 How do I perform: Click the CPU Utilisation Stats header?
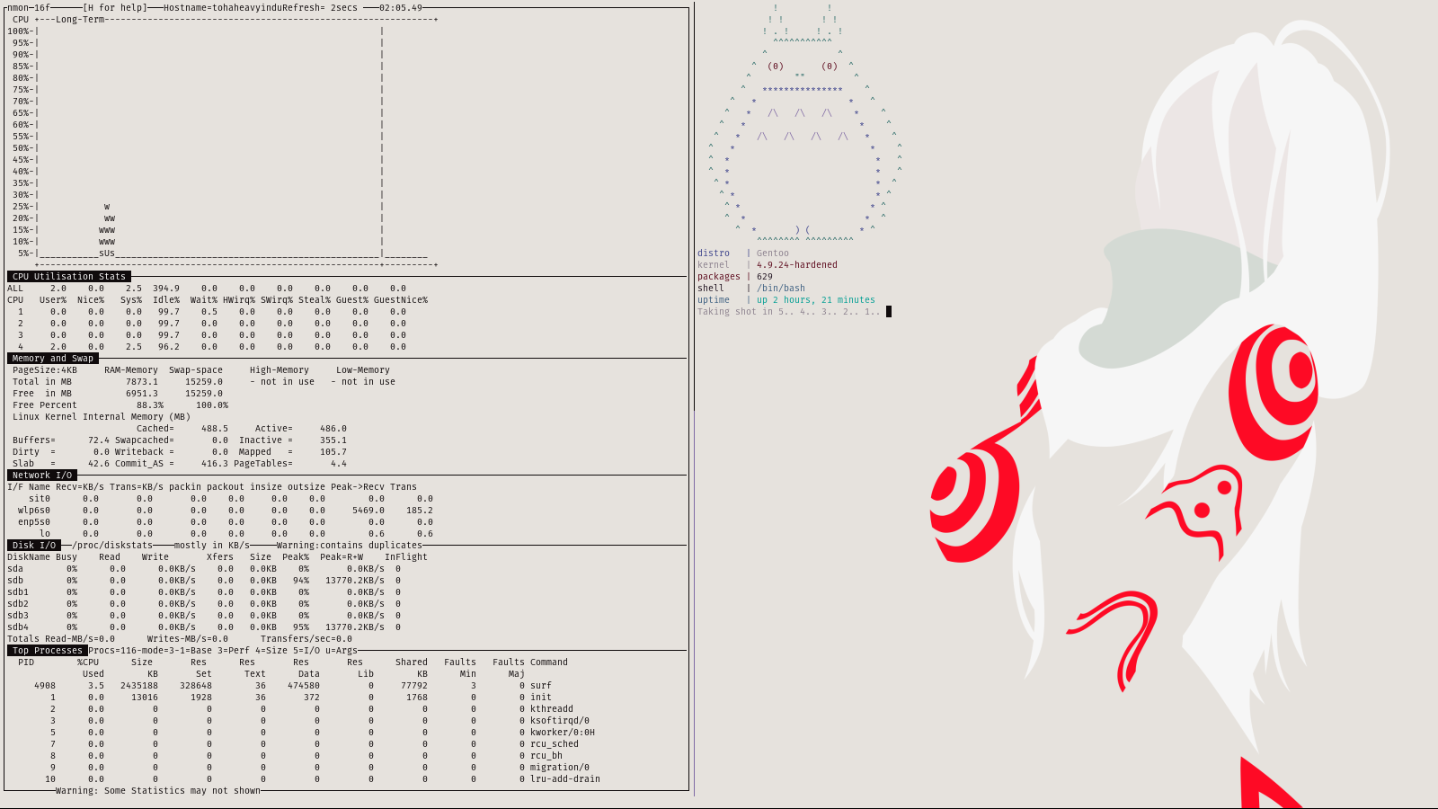pyautogui.click(x=69, y=276)
